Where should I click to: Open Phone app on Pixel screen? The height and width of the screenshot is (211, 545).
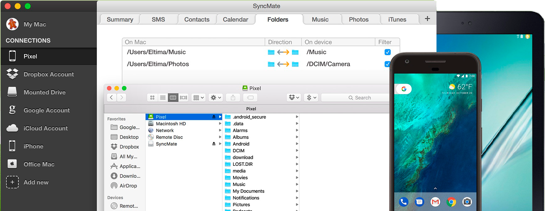tap(404, 202)
